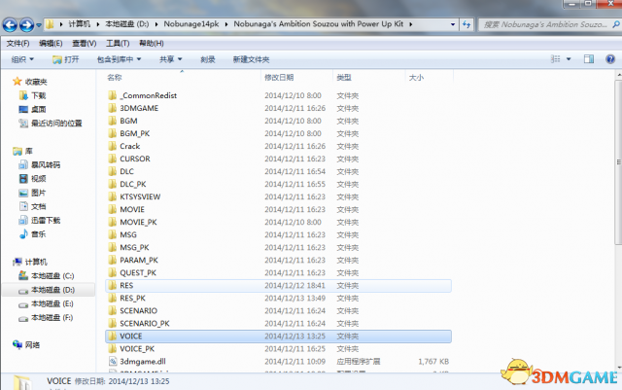Select the VOICE_PK folder icon

coord(113,349)
